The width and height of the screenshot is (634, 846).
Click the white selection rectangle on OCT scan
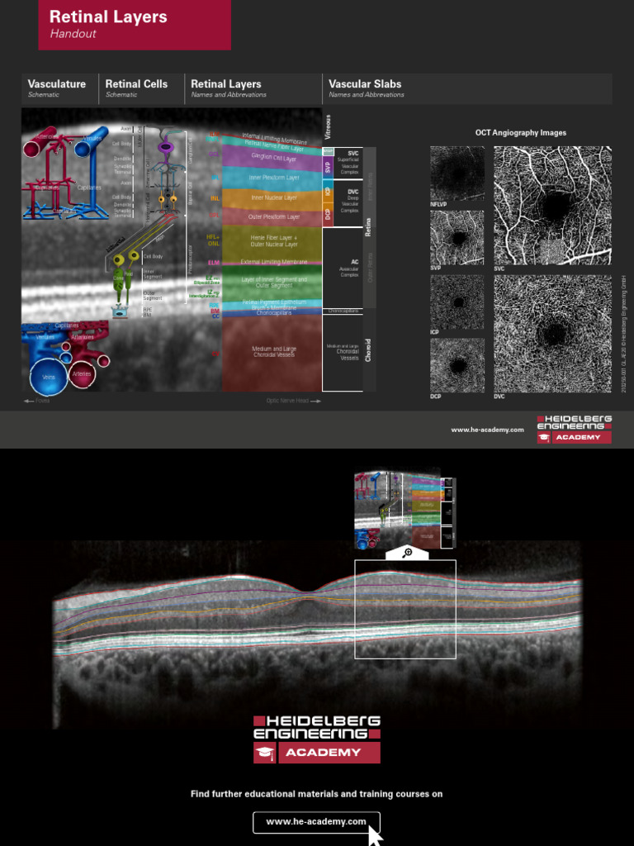pyautogui.click(x=405, y=609)
